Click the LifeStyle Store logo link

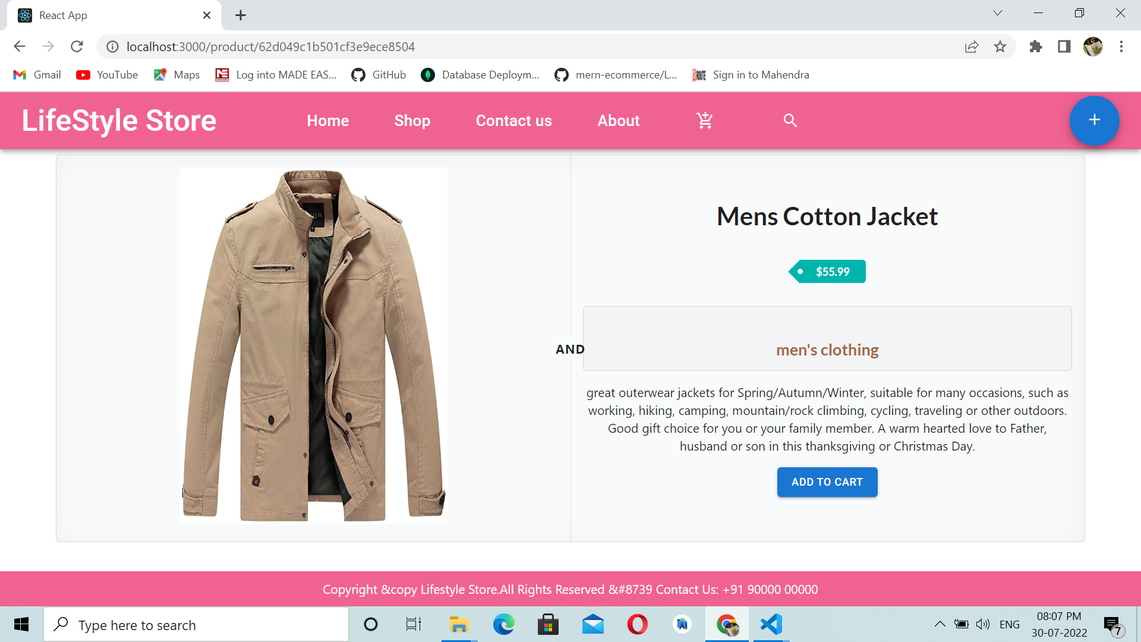119,121
